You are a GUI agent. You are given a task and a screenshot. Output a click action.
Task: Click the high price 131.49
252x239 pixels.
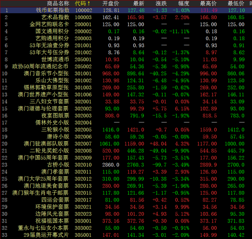point(209,11)
